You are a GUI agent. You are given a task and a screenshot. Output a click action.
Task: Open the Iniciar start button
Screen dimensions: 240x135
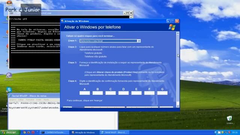tap(10, 132)
